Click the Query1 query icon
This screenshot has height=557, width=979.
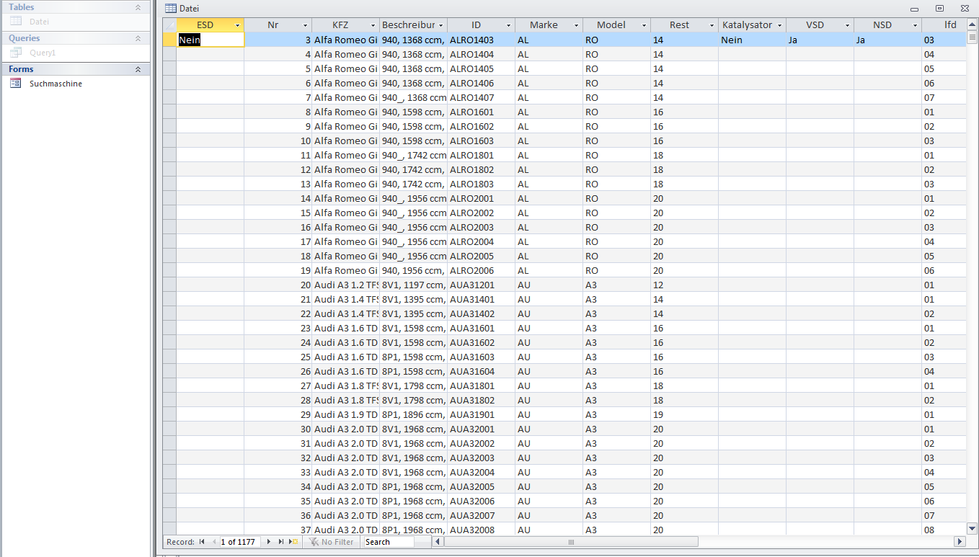tap(15, 53)
